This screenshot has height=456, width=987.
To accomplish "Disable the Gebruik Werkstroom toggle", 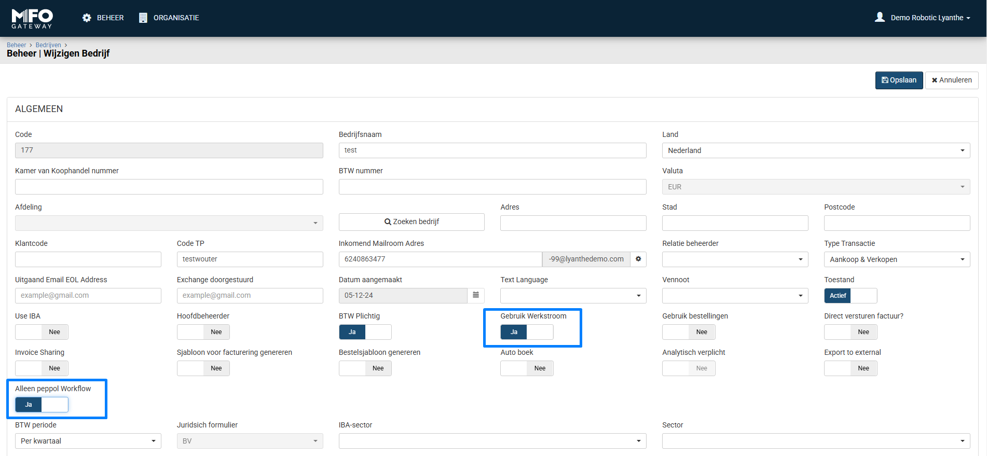I will tap(527, 332).
